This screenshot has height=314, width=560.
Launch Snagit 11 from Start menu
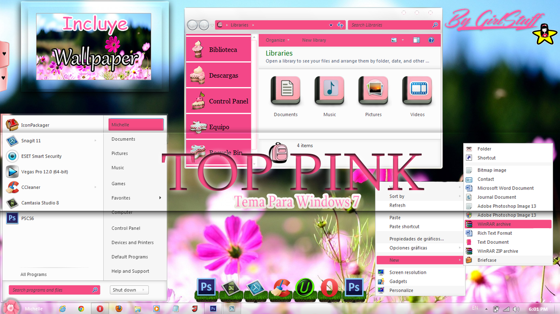(x=53, y=141)
